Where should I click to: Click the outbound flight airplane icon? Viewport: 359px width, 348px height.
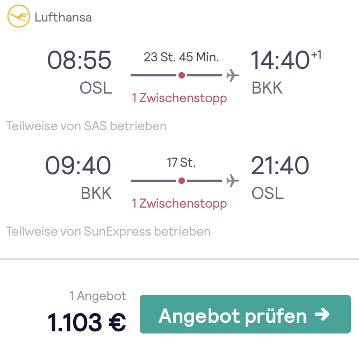[x=232, y=75]
